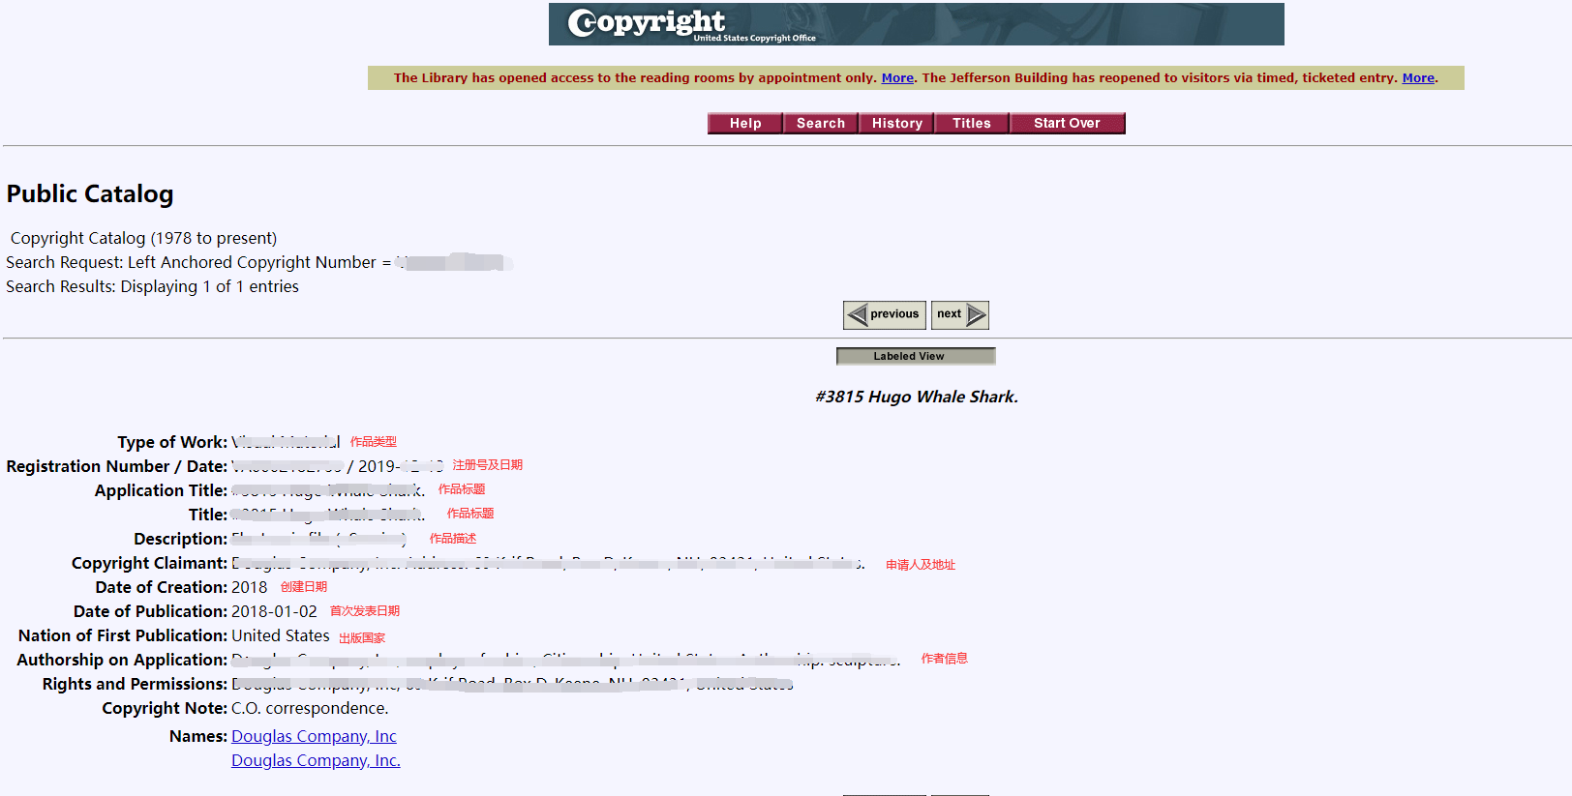
Task: Click the Date of Creation 2018 value
Action: click(x=249, y=588)
